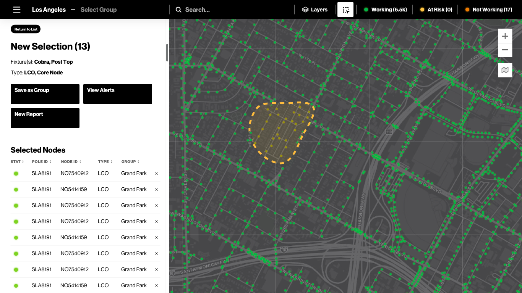Click Return to List
Viewport: 522px width, 293px height.
26,29
